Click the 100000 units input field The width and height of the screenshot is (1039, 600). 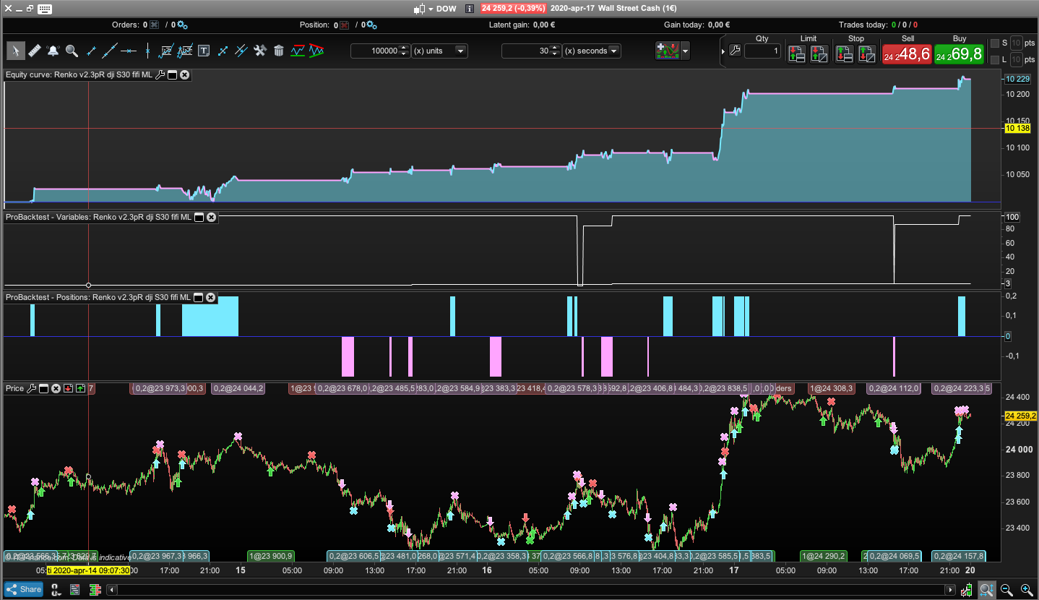375,51
